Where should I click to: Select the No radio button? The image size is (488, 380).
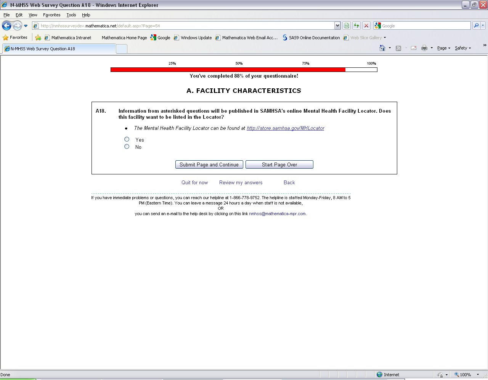[127, 147]
